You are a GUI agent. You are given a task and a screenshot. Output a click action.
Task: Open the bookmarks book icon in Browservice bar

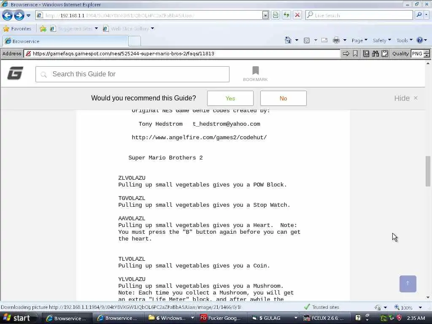pyautogui.click(x=366, y=54)
